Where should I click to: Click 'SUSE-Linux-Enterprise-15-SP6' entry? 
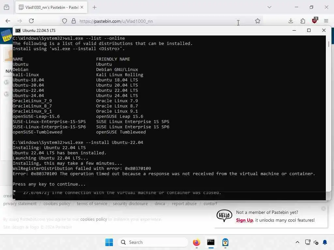[x=49, y=127]
